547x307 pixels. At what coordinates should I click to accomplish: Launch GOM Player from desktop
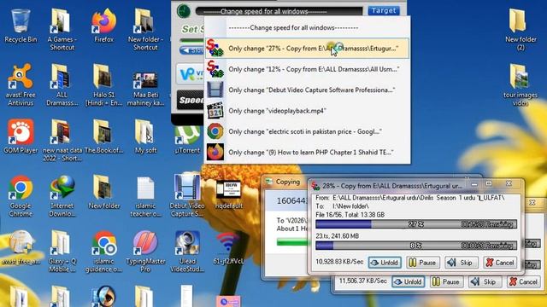pos(21,136)
